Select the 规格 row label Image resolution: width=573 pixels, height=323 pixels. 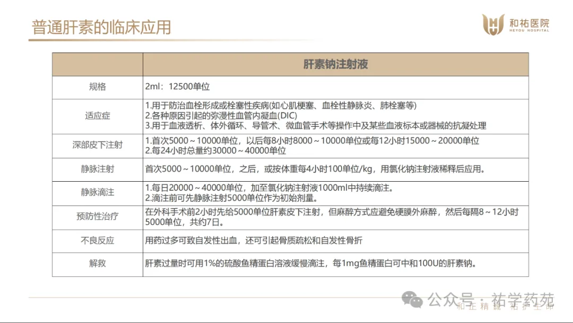coord(97,87)
